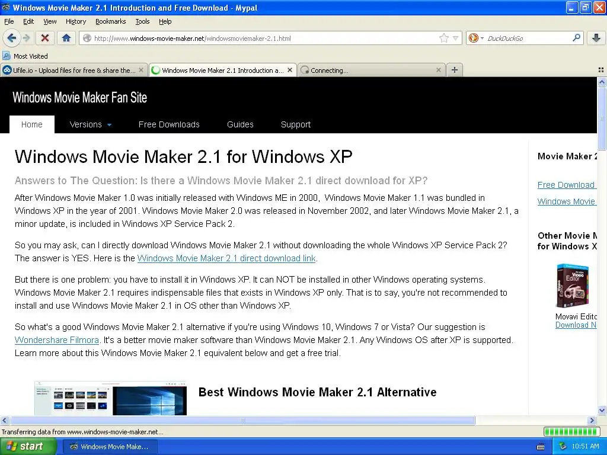The width and height of the screenshot is (607, 455).
Task: Go back with the browser Back arrow
Action: tap(11, 38)
